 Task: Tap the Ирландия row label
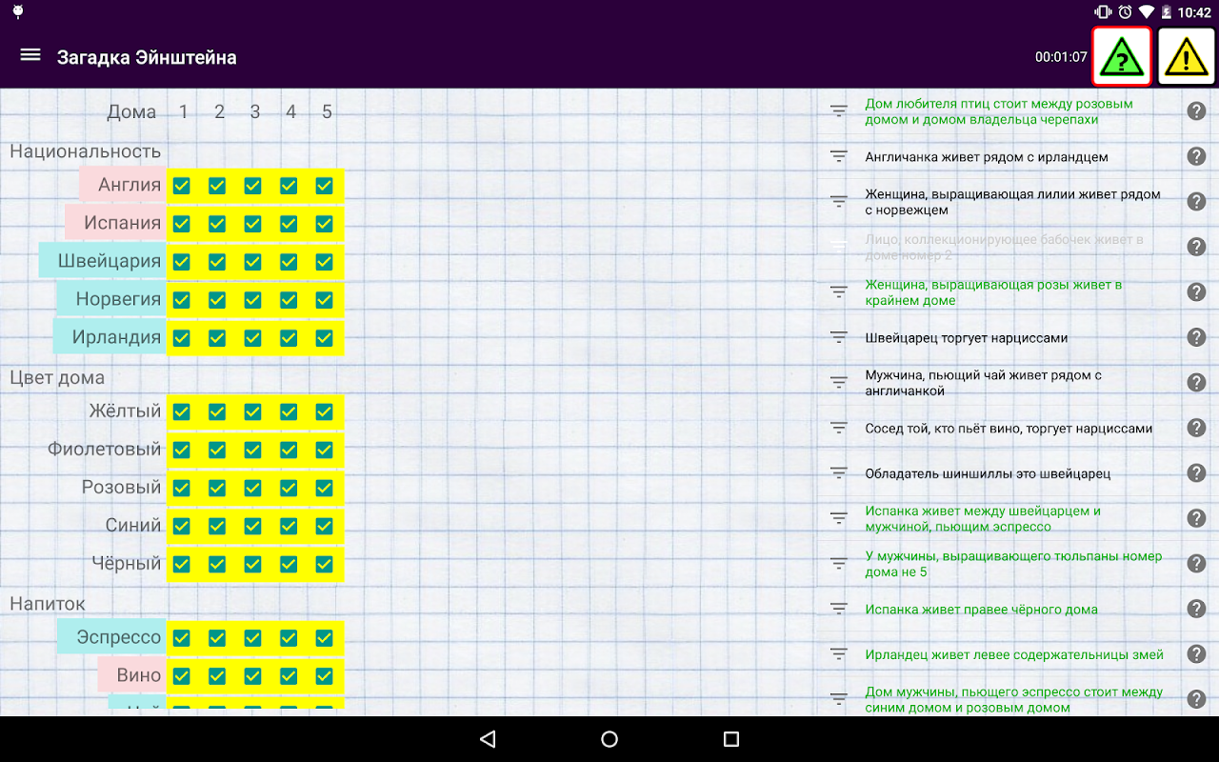pos(110,337)
